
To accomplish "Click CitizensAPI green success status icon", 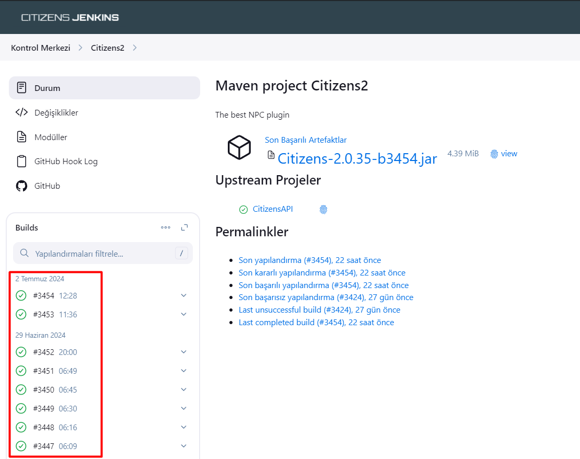I will (x=243, y=210).
